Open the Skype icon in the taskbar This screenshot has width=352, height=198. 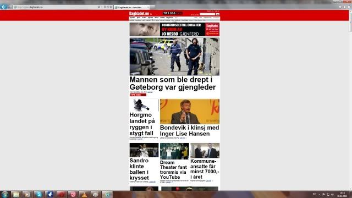coord(39,194)
